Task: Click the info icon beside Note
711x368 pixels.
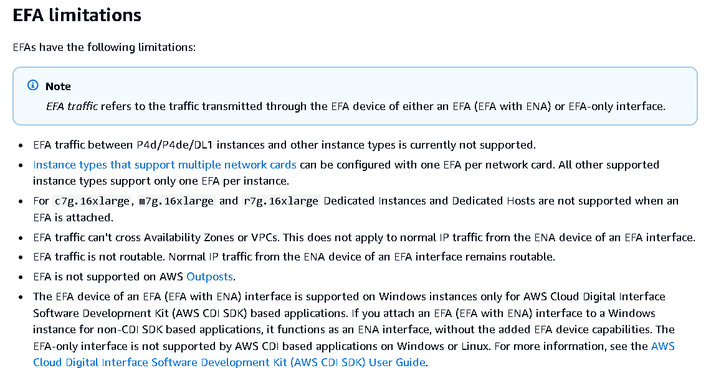Action: coord(33,85)
